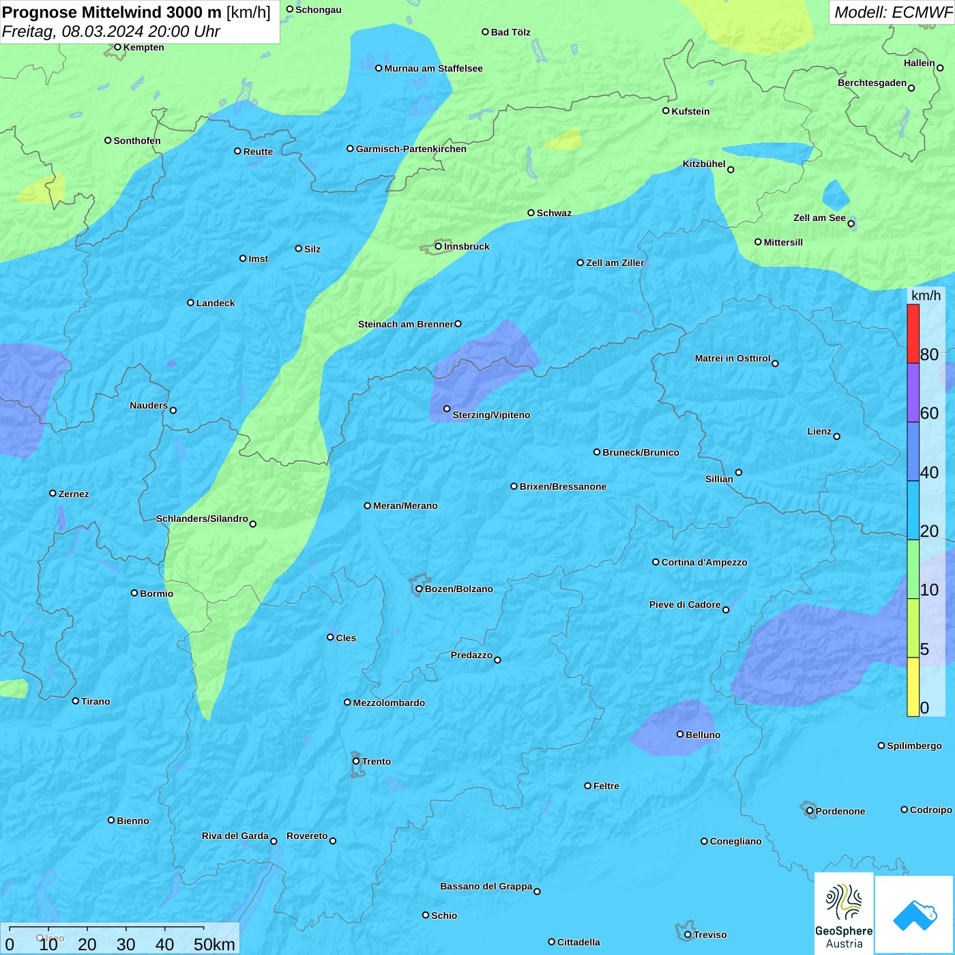Screen dimensions: 955x955
Task: Click the Kempten location marker
Action: (117, 47)
